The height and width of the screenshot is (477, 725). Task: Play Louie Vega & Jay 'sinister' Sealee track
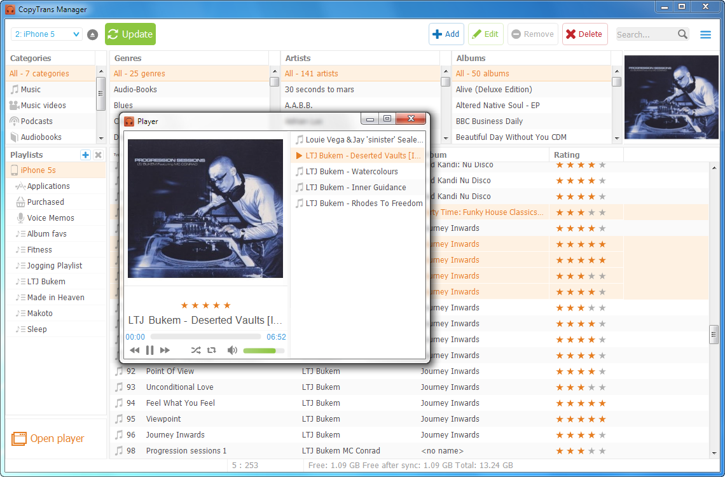click(x=358, y=139)
